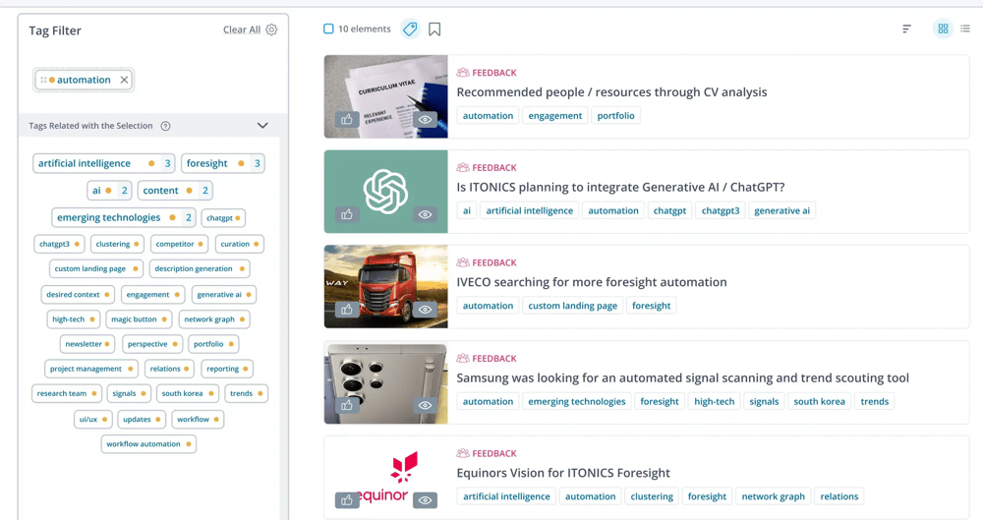Add the emerging technologies related tag
Image resolution: width=983 pixels, height=520 pixels.
(x=108, y=218)
